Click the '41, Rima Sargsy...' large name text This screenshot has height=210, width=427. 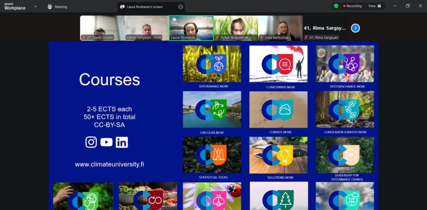pyautogui.click(x=325, y=28)
